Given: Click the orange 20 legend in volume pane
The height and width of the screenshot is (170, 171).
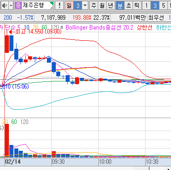Looking at the screenshot, I should 5,122.
